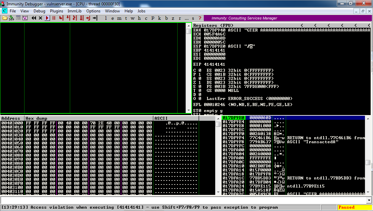Run the program with the play icon
The height and width of the screenshot is (211, 373).
[x=47, y=18]
